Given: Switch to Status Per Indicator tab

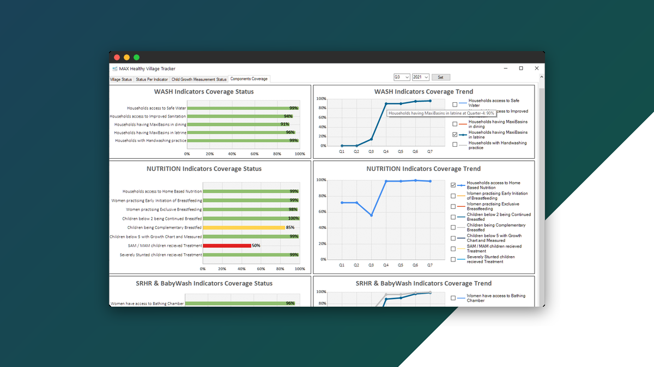Looking at the screenshot, I should click(152, 79).
